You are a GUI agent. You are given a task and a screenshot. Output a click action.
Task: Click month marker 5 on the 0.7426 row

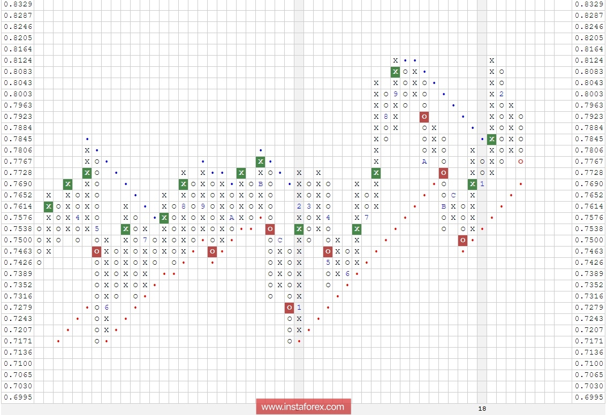click(328, 263)
